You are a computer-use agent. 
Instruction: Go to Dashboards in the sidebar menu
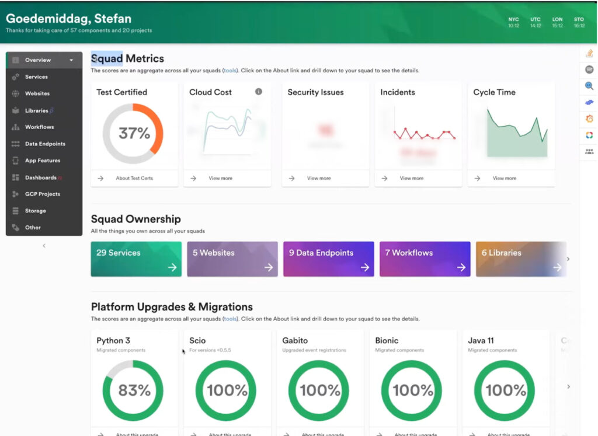click(40, 177)
